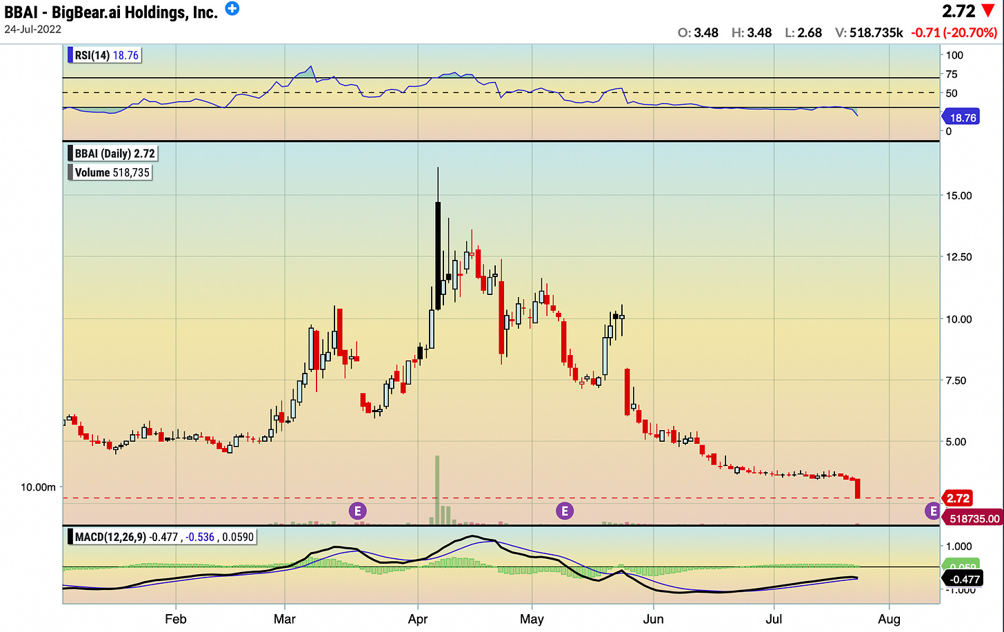Click the Aug label on time axis
This screenshot has height=632, width=1004.
click(889, 619)
